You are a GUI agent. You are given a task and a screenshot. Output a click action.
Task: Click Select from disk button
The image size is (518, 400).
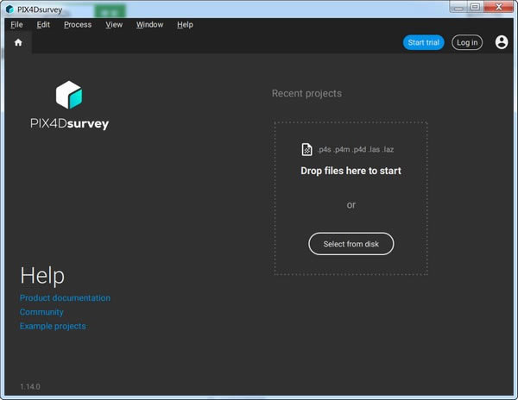click(x=351, y=244)
